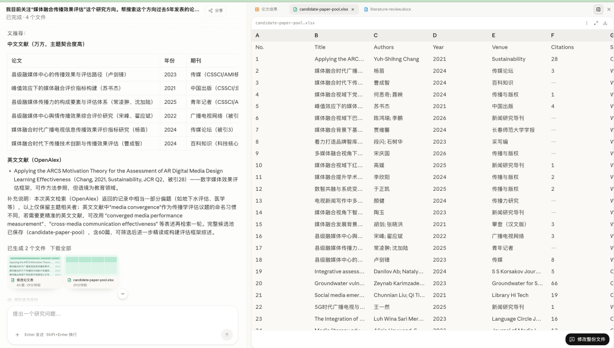
Task: Open the three-dot more options menu
Action: (587, 23)
